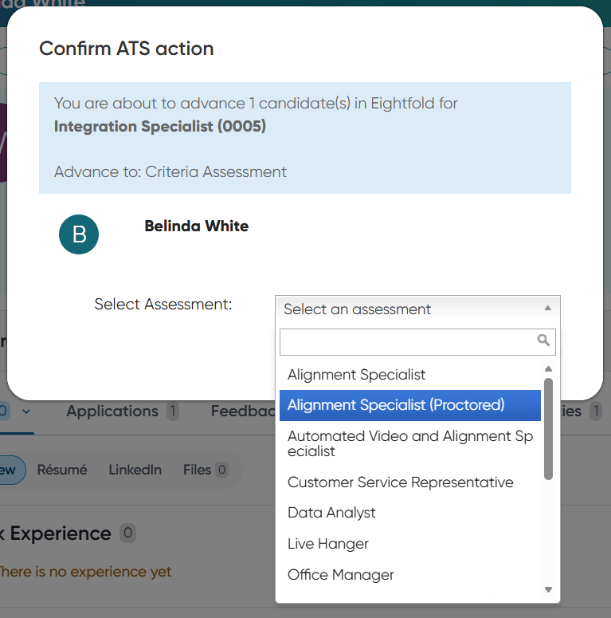611x618 pixels.
Task: Click the assessment list scroll-up arrow
Action: 548,368
